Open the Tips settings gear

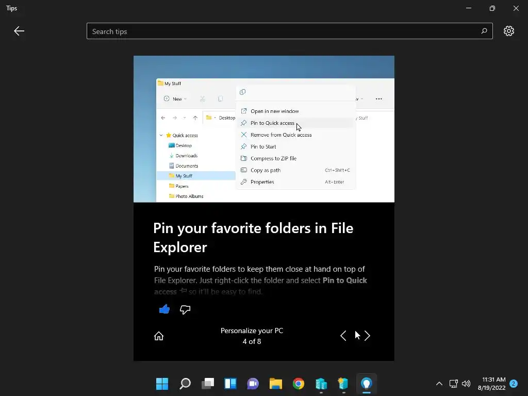508,31
